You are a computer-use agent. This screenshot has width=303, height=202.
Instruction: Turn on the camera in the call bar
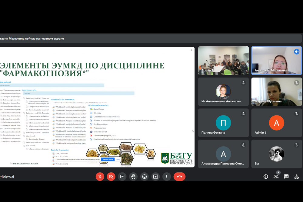point(111,177)
